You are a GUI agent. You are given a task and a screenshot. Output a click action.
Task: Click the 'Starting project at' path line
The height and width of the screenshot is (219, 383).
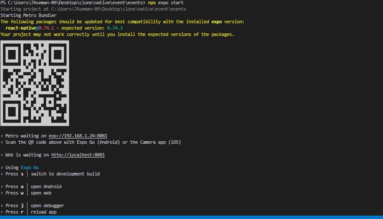[x=93, y=9]
